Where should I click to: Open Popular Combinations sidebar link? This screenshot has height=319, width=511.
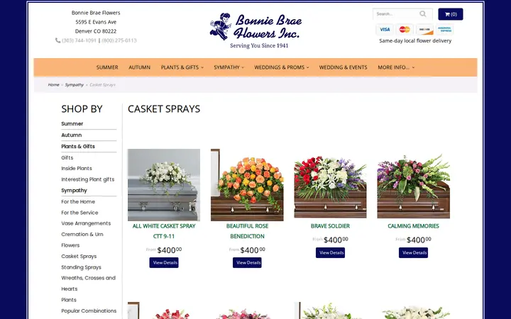(89, 311)
